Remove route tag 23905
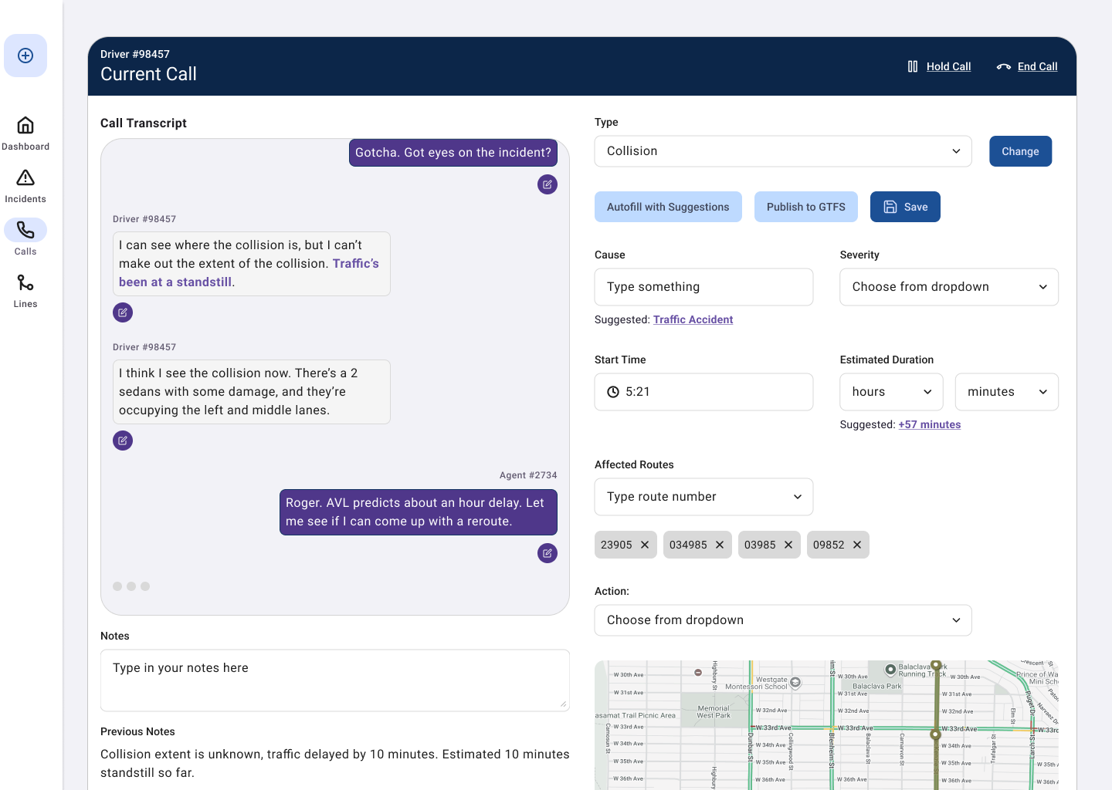This screenshot has height=790, width=1112. [x=645, y=545]
